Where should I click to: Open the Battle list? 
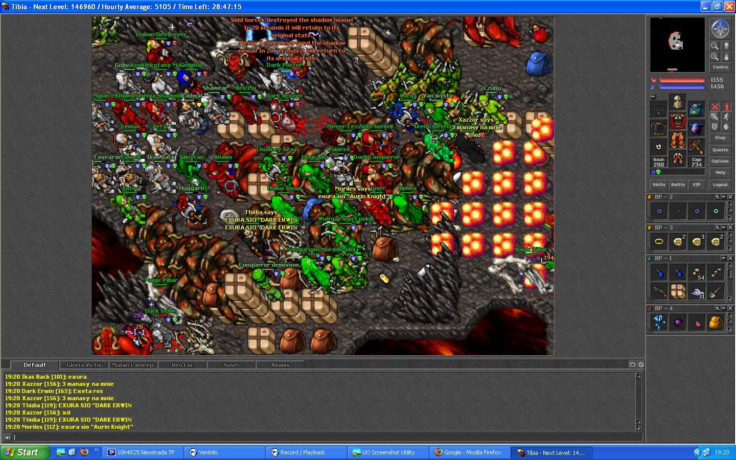(678, 185)
